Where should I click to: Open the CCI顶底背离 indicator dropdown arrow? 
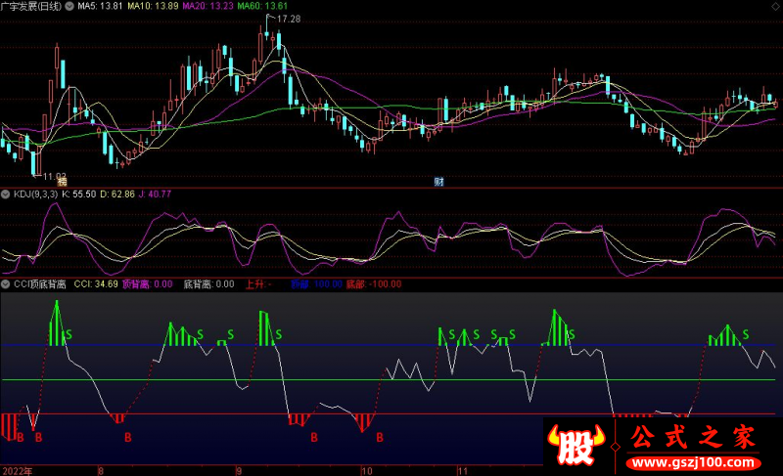pyautogui.click(x=6, y=284)
